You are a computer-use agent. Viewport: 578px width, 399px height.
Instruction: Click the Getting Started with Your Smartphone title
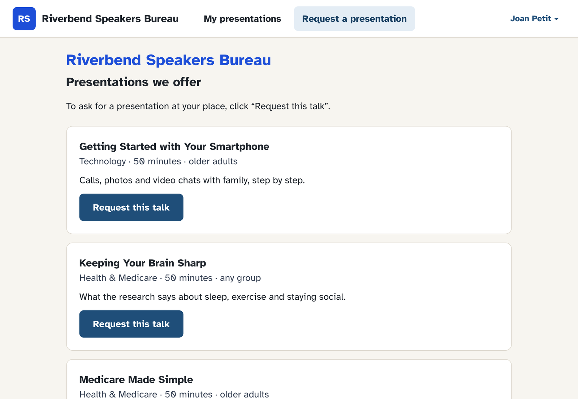(174, 147)
